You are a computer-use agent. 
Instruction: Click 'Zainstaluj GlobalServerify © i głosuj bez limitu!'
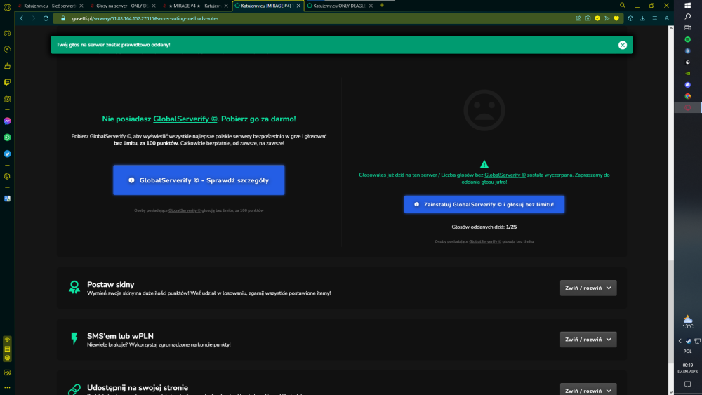[484, 204]
